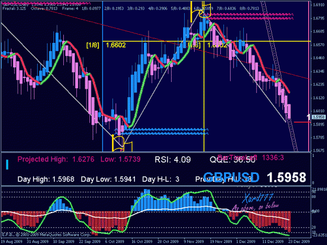This screenshot has width=327, height=245.
Task: Click the 1.6235 price axis label
Action: click(x=319, y=84)
